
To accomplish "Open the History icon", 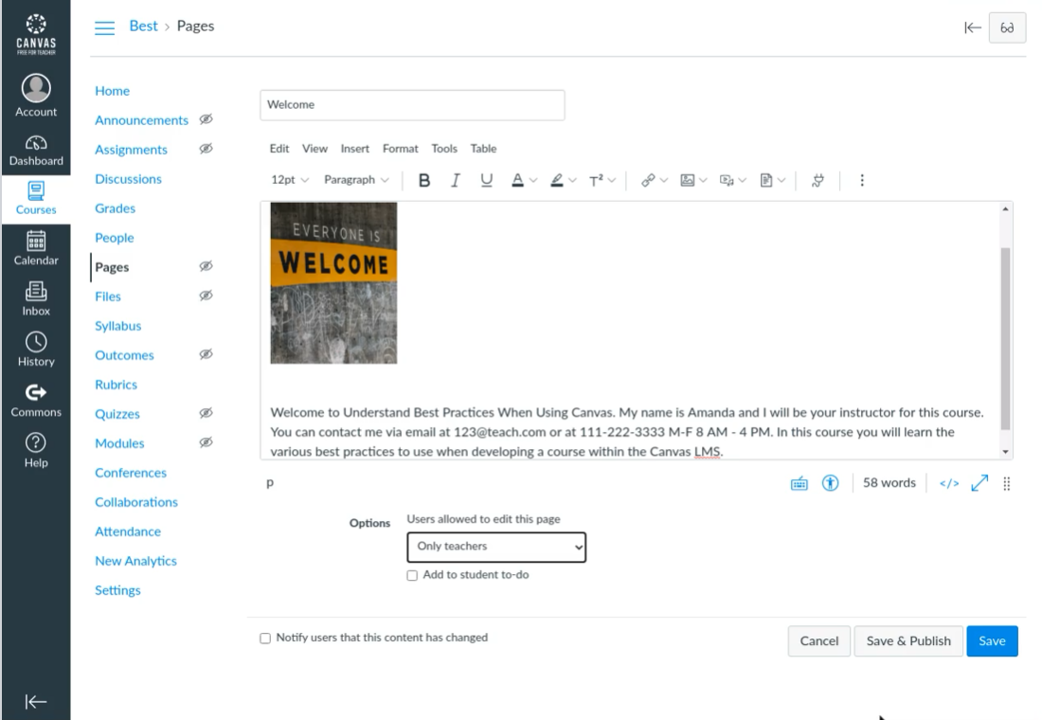I will pyautogui.click(x=36, y=350).
